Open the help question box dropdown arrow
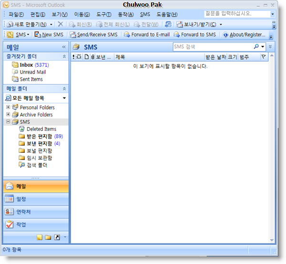 (x=273, y=14)
